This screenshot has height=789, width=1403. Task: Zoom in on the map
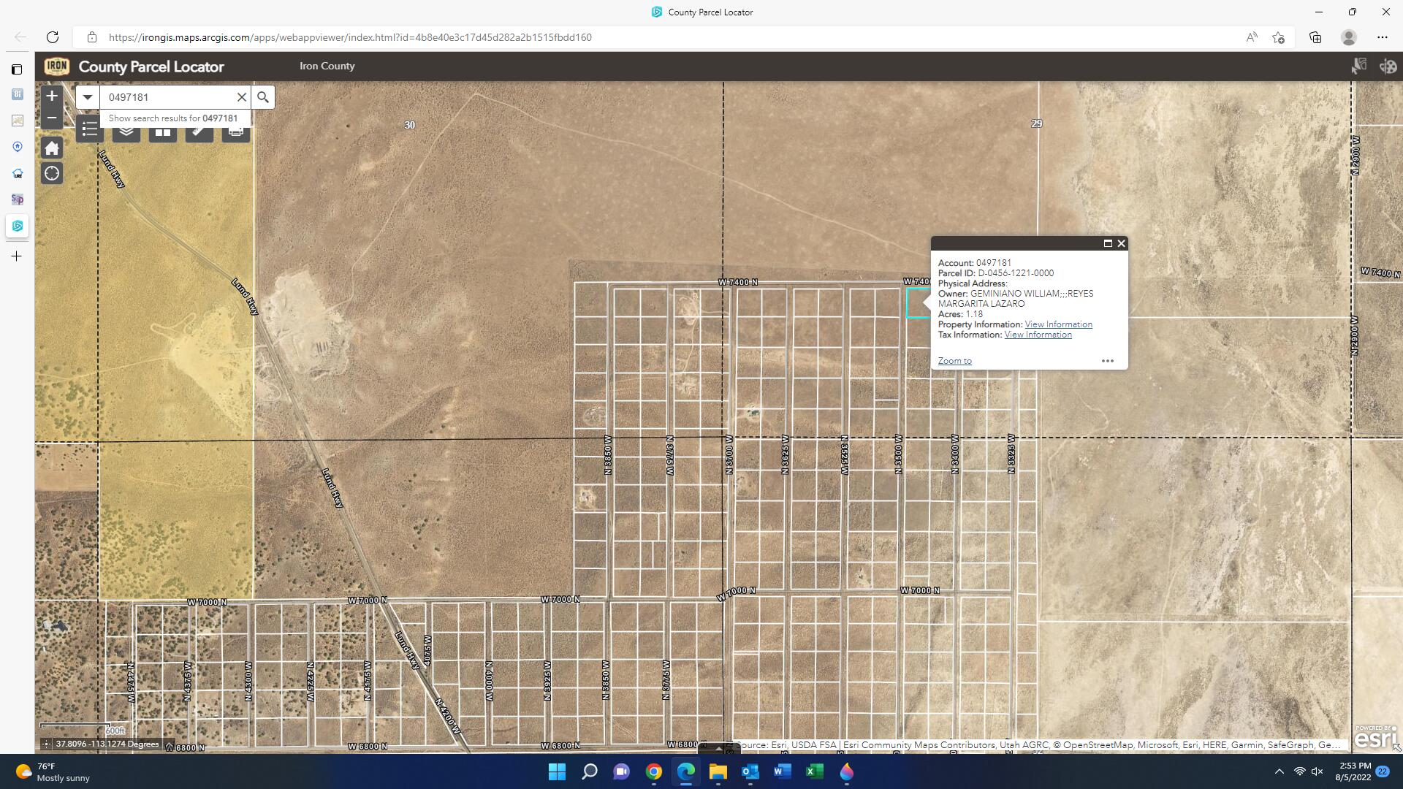coord(52,96)
